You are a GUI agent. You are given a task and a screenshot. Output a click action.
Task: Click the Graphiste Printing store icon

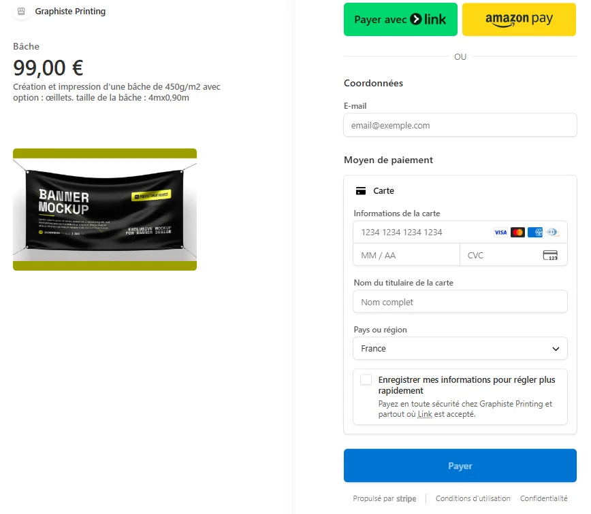(x=22, y=12)
